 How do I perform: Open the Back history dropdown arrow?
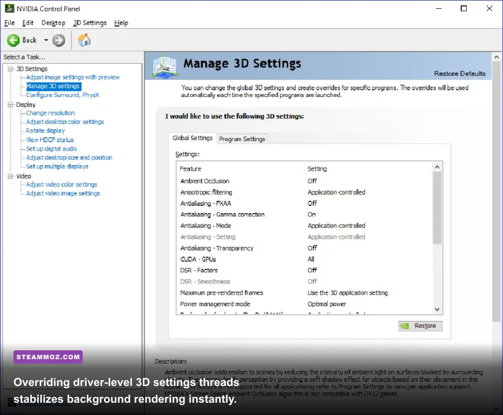pyautogui.click(x=46, y=40)
